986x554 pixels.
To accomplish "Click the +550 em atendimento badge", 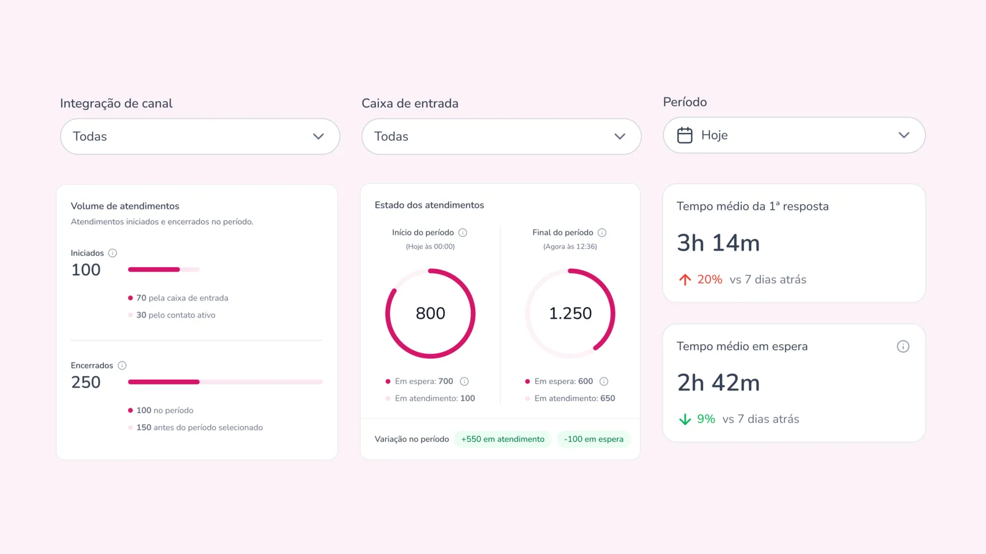I will [x=503, y=440].
